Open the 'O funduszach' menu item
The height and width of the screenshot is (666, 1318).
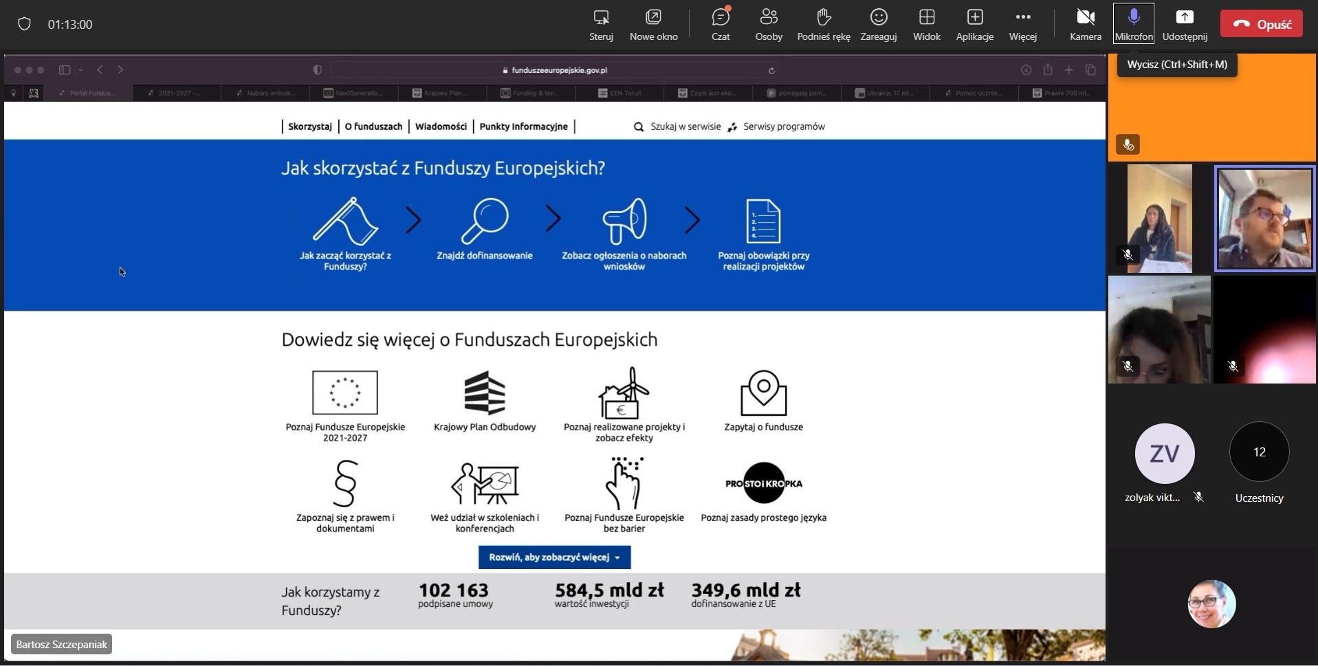click(x=373, y=126)
